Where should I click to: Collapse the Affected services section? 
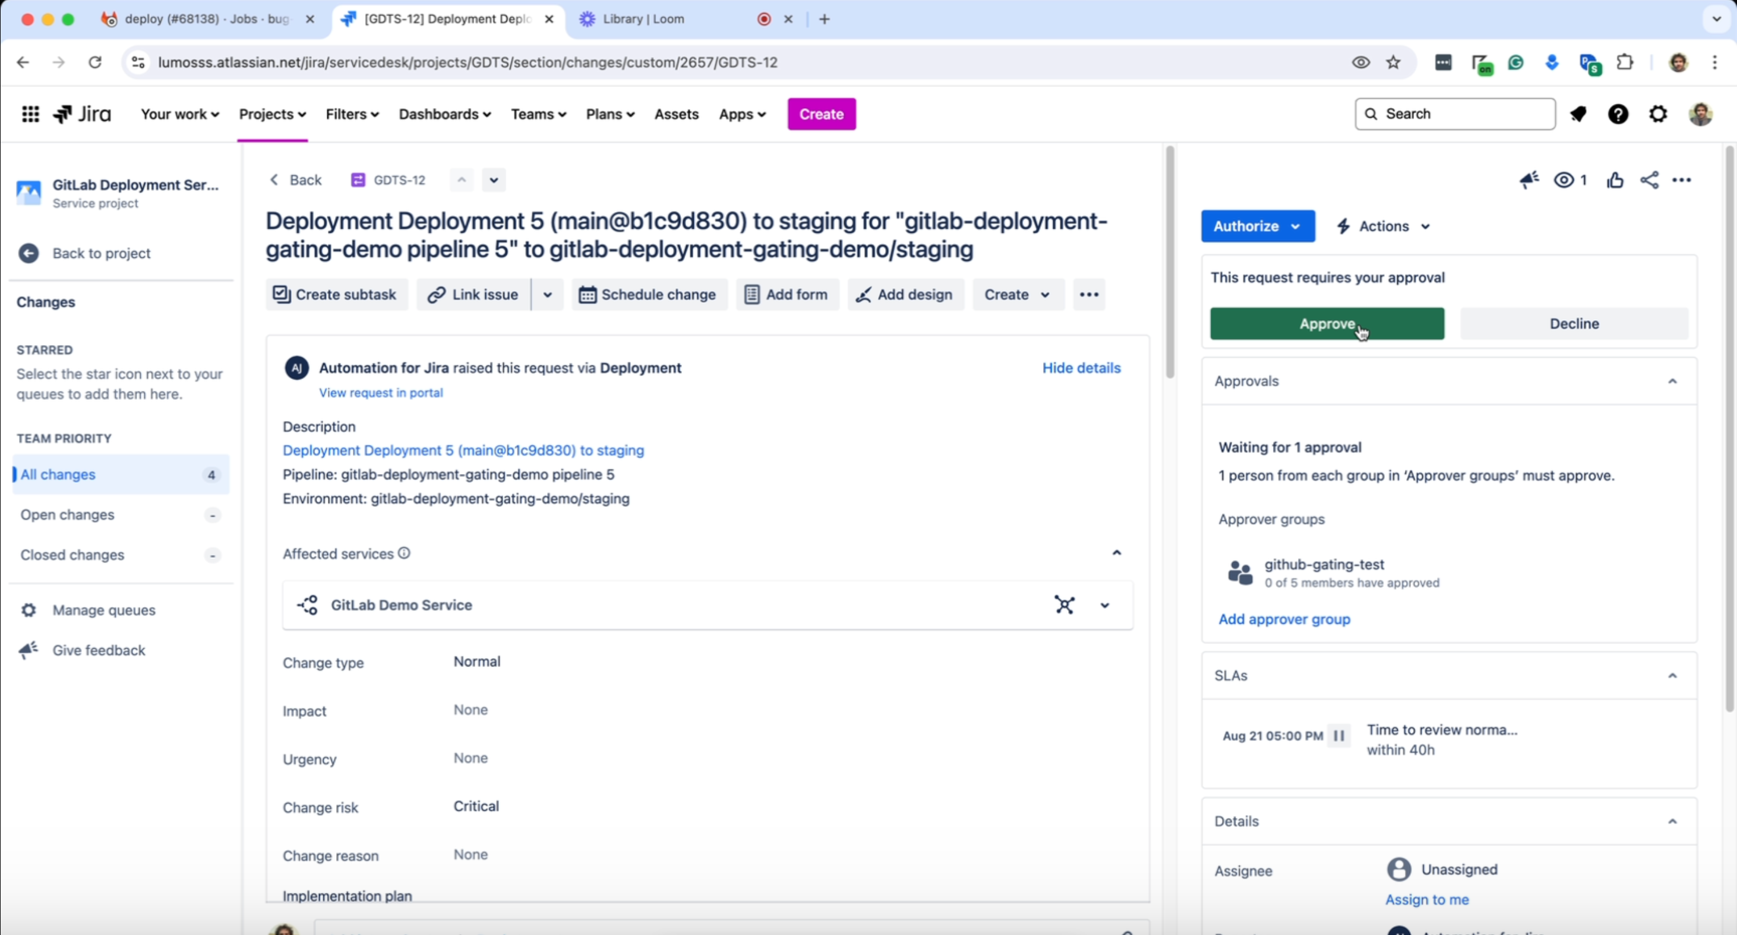pyautogui.click(x=1117, y=552)
